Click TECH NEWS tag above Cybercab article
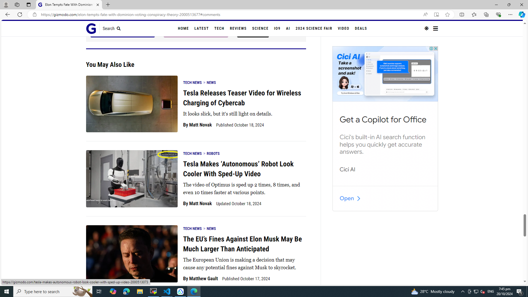Screen dimensions: 528x297 click(192, 82)
